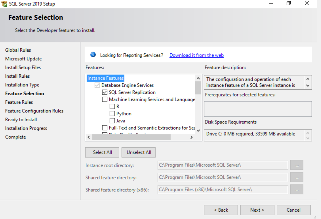Image resolution: width=321 pixels, height=219 pixels.
Task: Click feature description scroll down arrow
Action: (x=308, y=86)
